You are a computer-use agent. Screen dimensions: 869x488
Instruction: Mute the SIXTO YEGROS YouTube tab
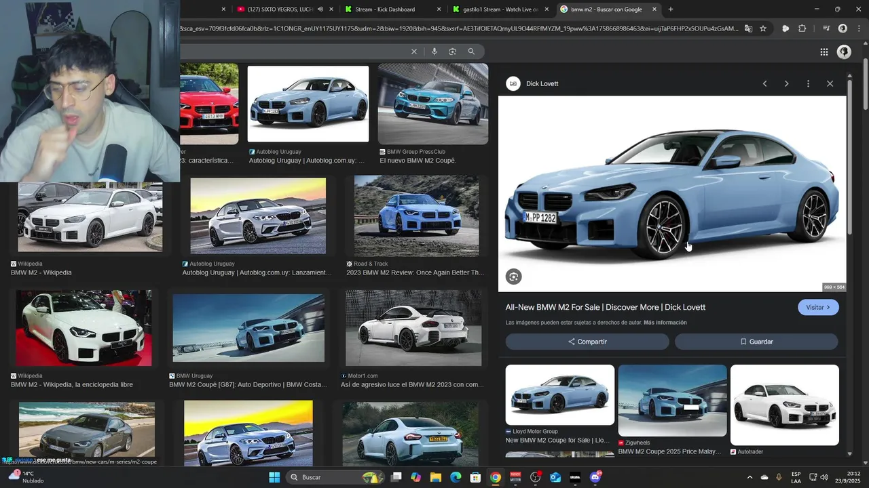320,9
